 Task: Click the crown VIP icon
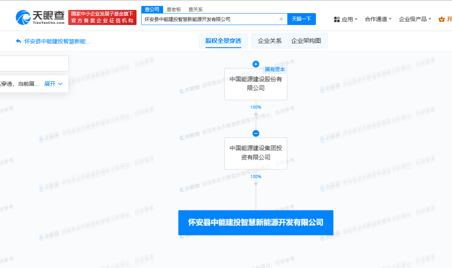(x=441, y=19)
